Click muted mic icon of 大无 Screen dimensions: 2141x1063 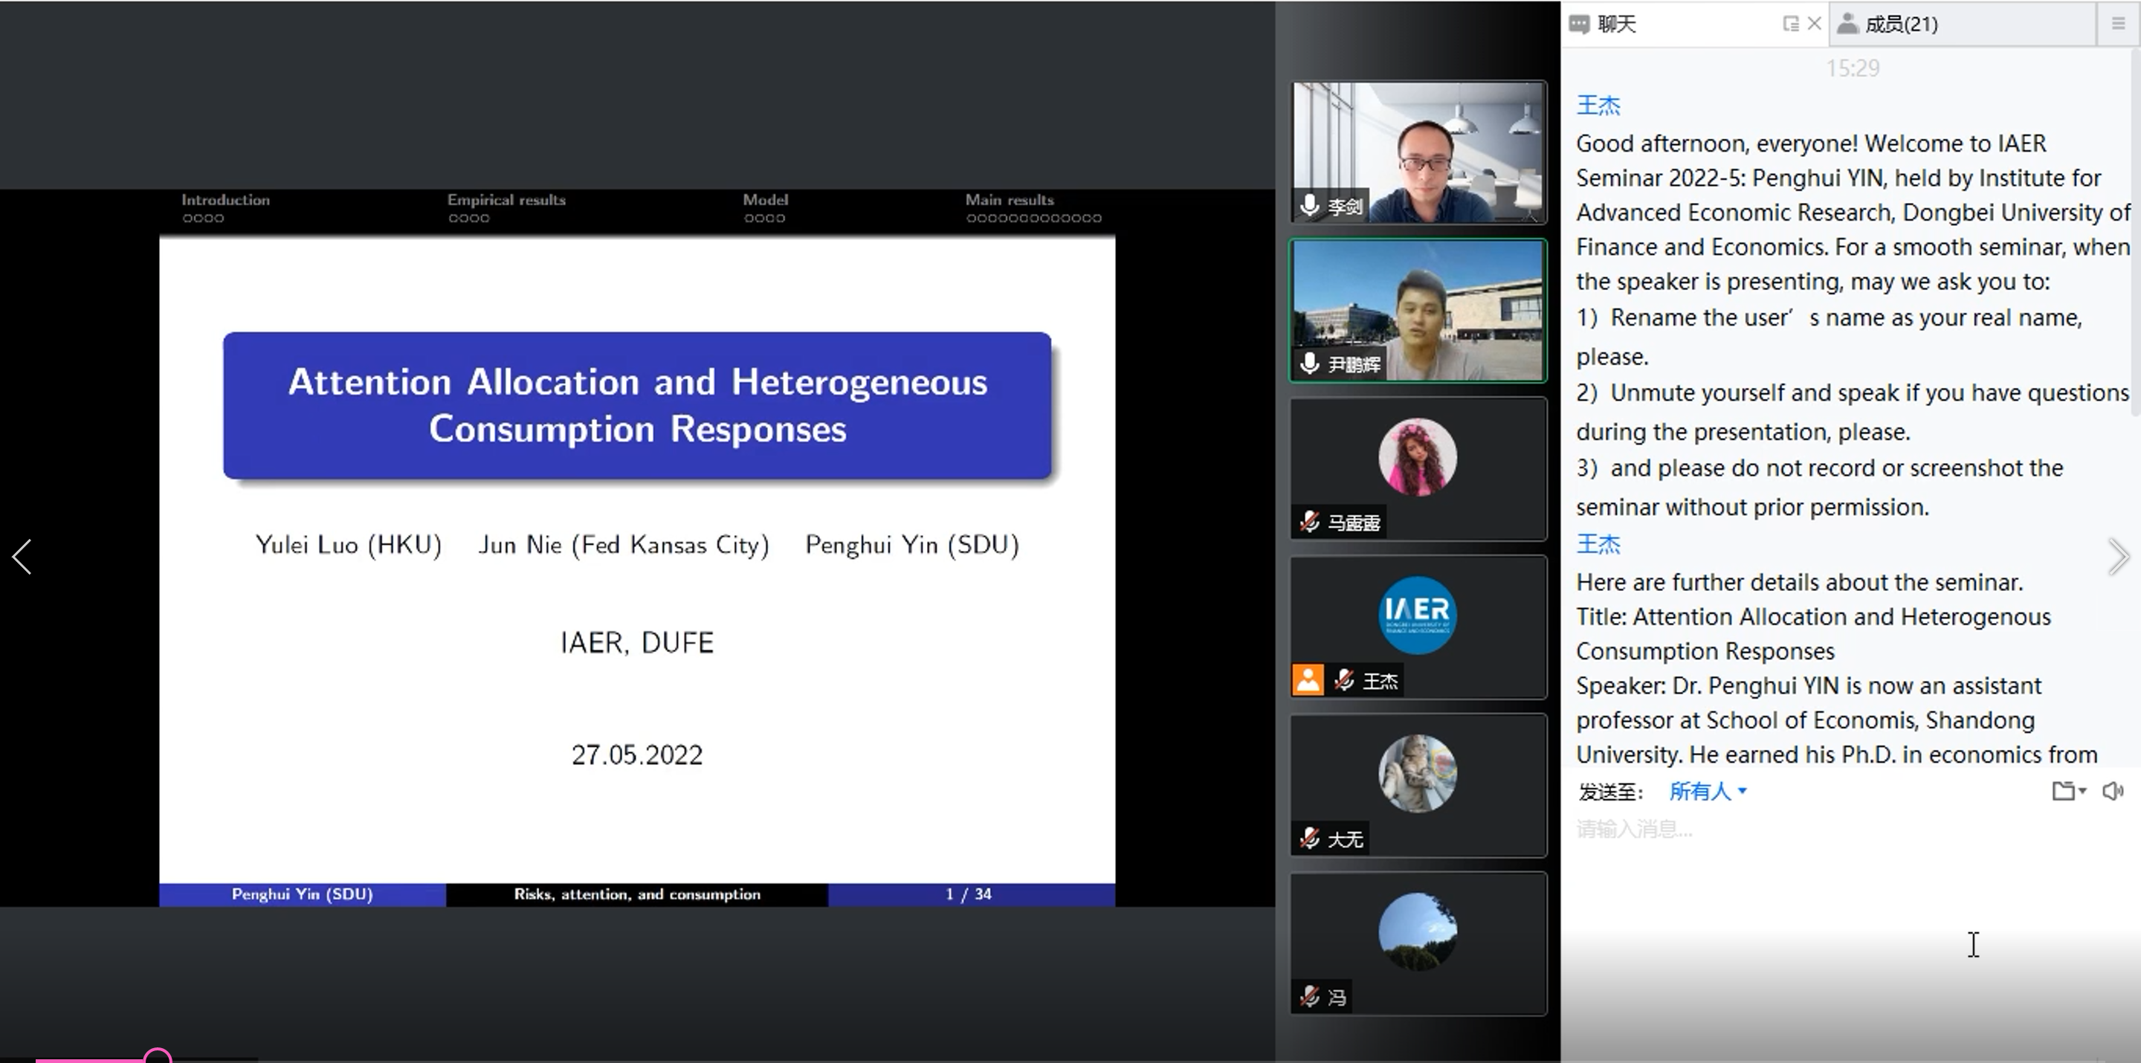pos(1310,838)
